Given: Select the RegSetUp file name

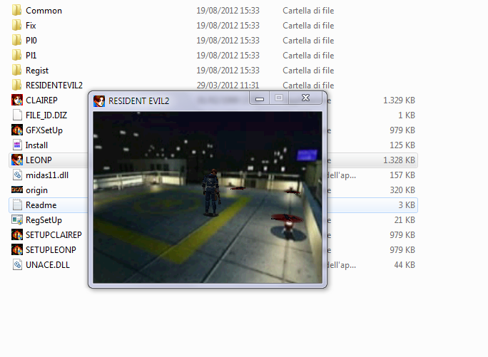Looking at the screenshot, I should (x=44, y=220).
